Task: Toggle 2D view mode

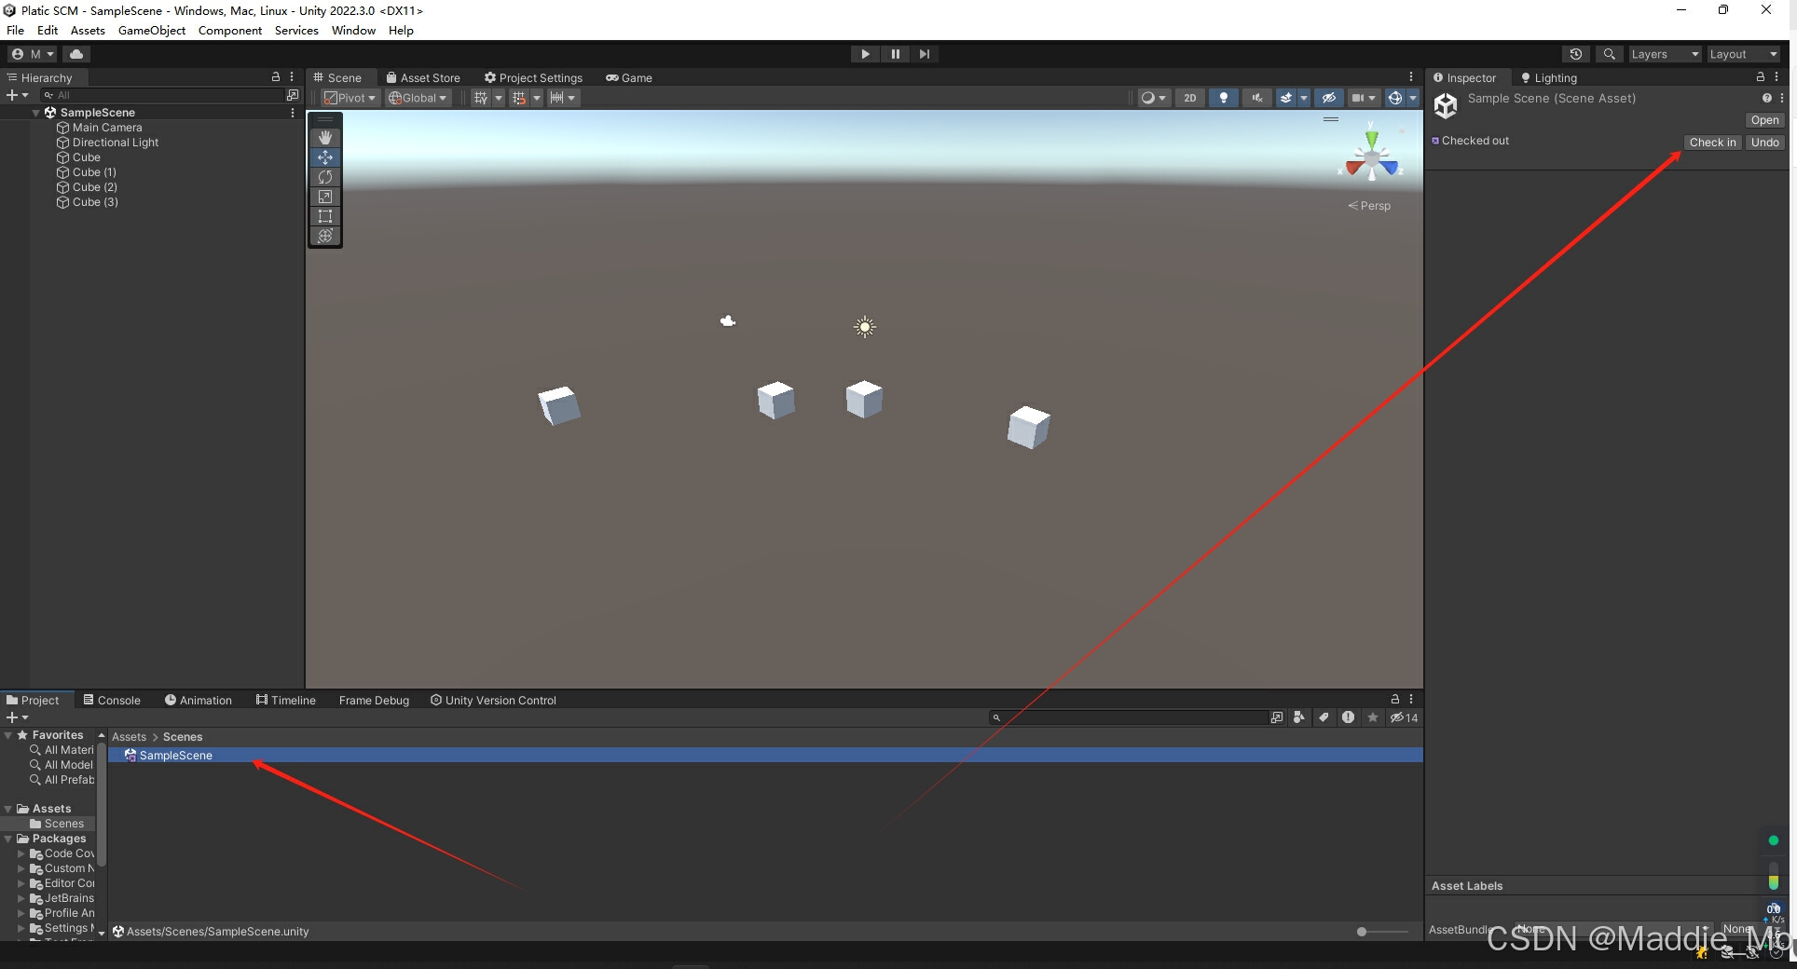Action: click(x=1190, y=98)
